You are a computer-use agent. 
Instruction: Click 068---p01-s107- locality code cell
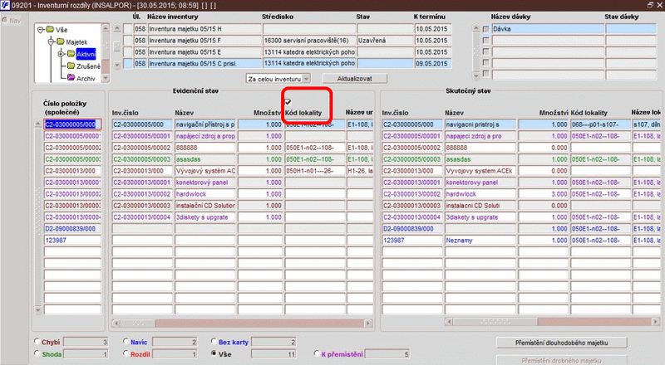600,124
